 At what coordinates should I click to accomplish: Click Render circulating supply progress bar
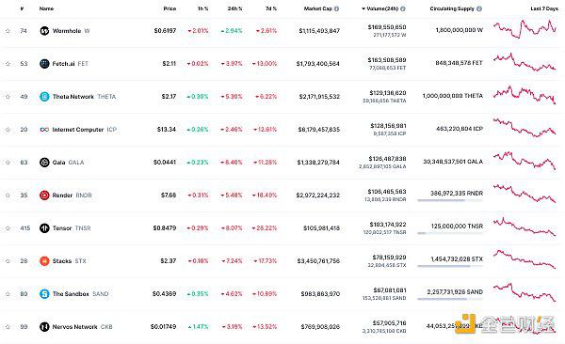pos(450,200)
